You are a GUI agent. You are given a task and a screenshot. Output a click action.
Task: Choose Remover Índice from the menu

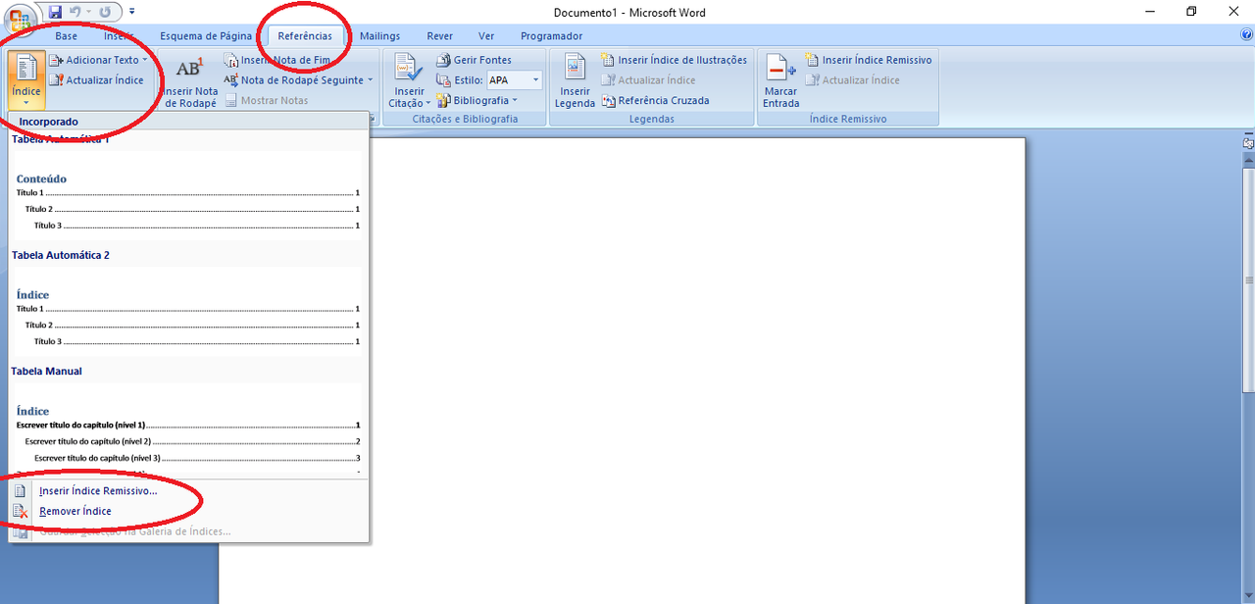click(x=75, y=511)
